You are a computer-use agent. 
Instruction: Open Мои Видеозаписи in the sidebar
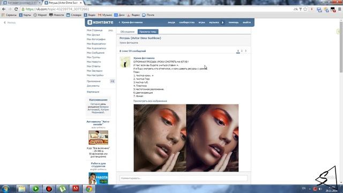point(96,44)
